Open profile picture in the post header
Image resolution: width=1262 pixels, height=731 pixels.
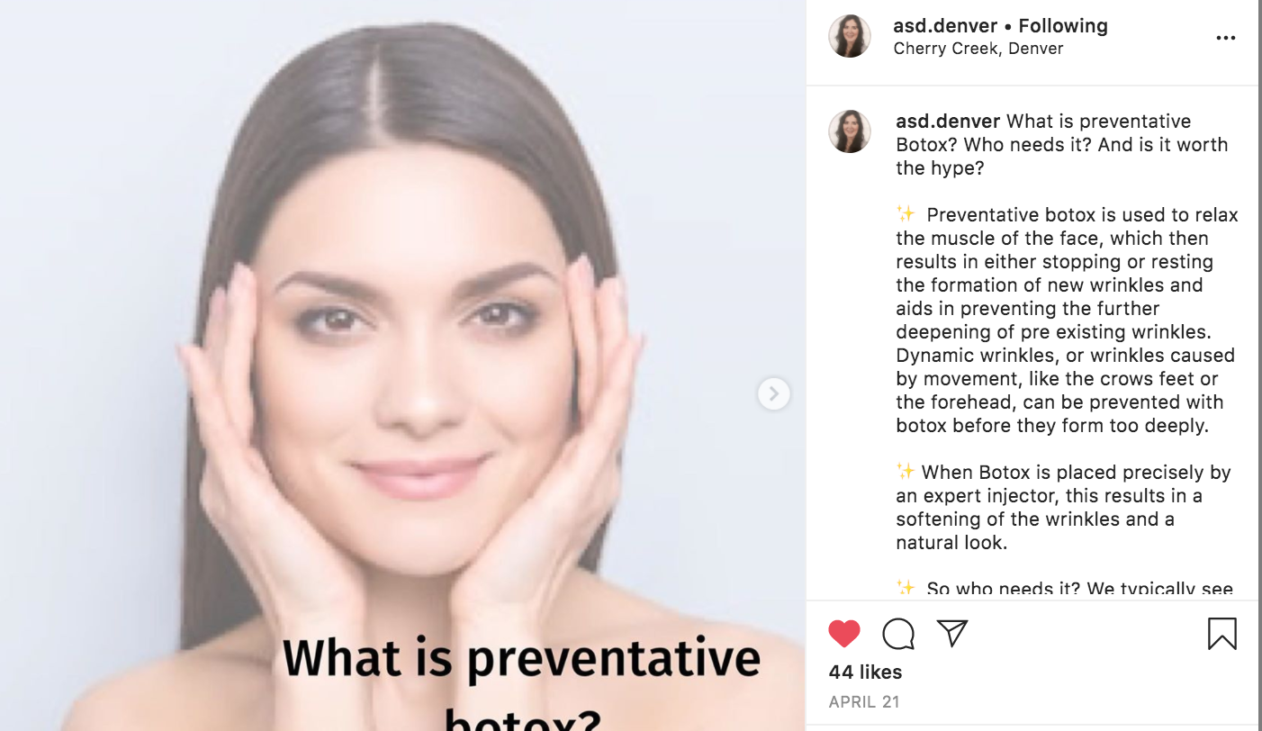[x=850, y=36]
